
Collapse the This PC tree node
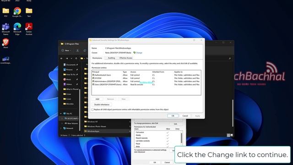click(x=61, y=114)
